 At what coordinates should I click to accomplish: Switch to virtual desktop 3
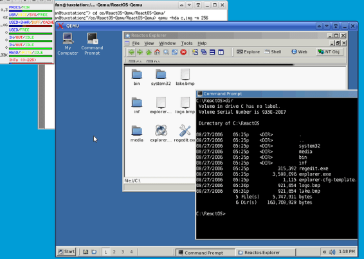pyautogui.click(x=123, y=252)
